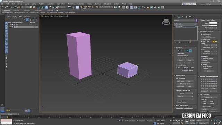Select the Edge constraint radio button

point(209,101)
